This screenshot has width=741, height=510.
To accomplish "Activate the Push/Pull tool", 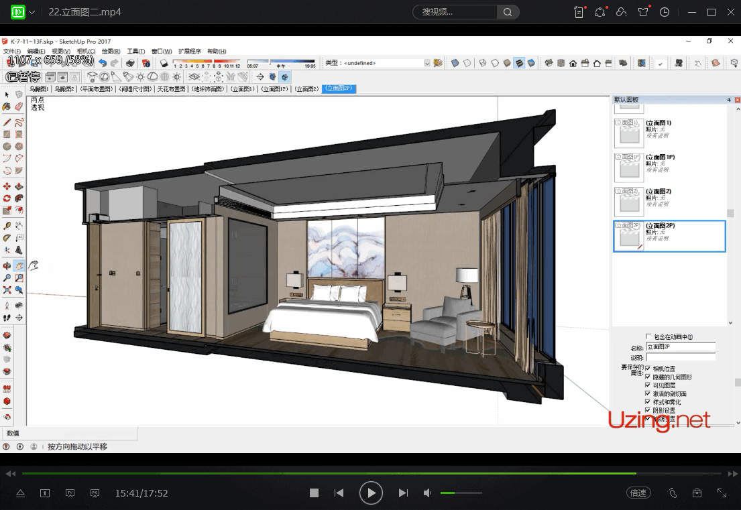I will pyautogui.click(x=19, y=186).
